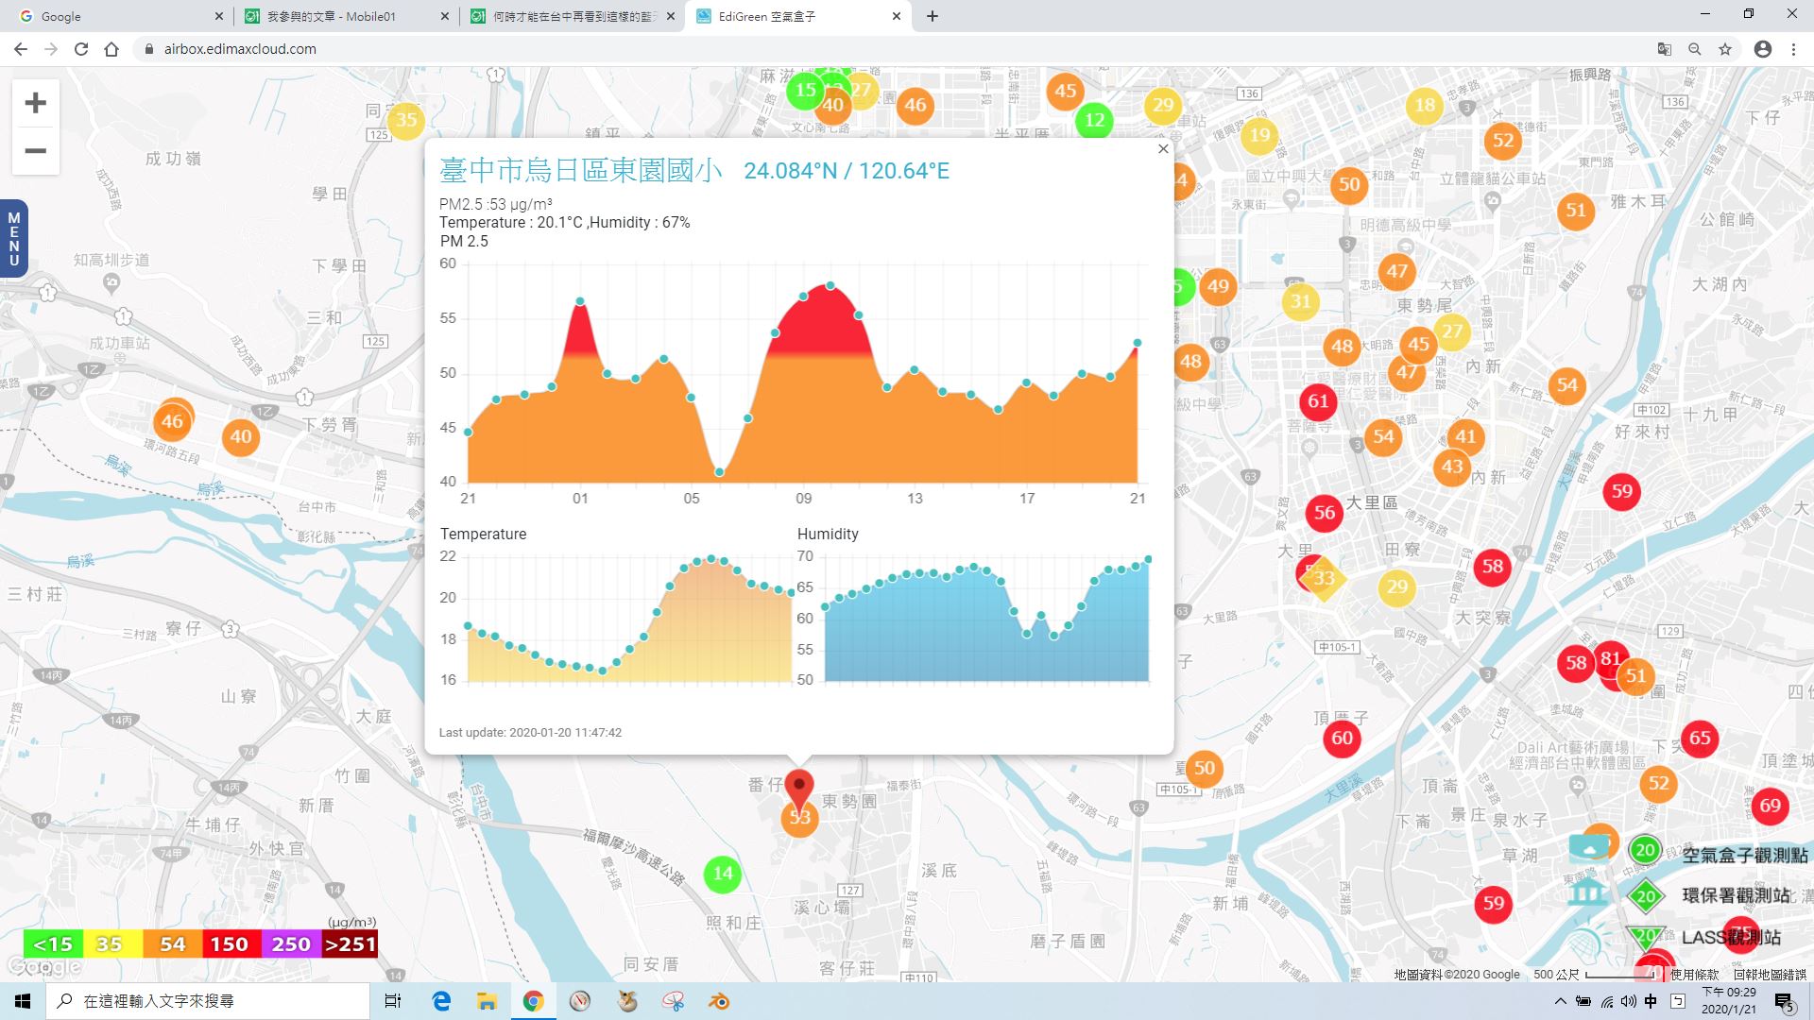Open the Google Translate page icon
The height and width of the screenshot is (1020, 1814).
(1665, 49)
